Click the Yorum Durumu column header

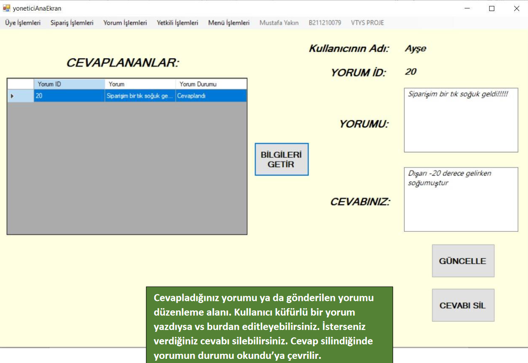click(211, 84)
